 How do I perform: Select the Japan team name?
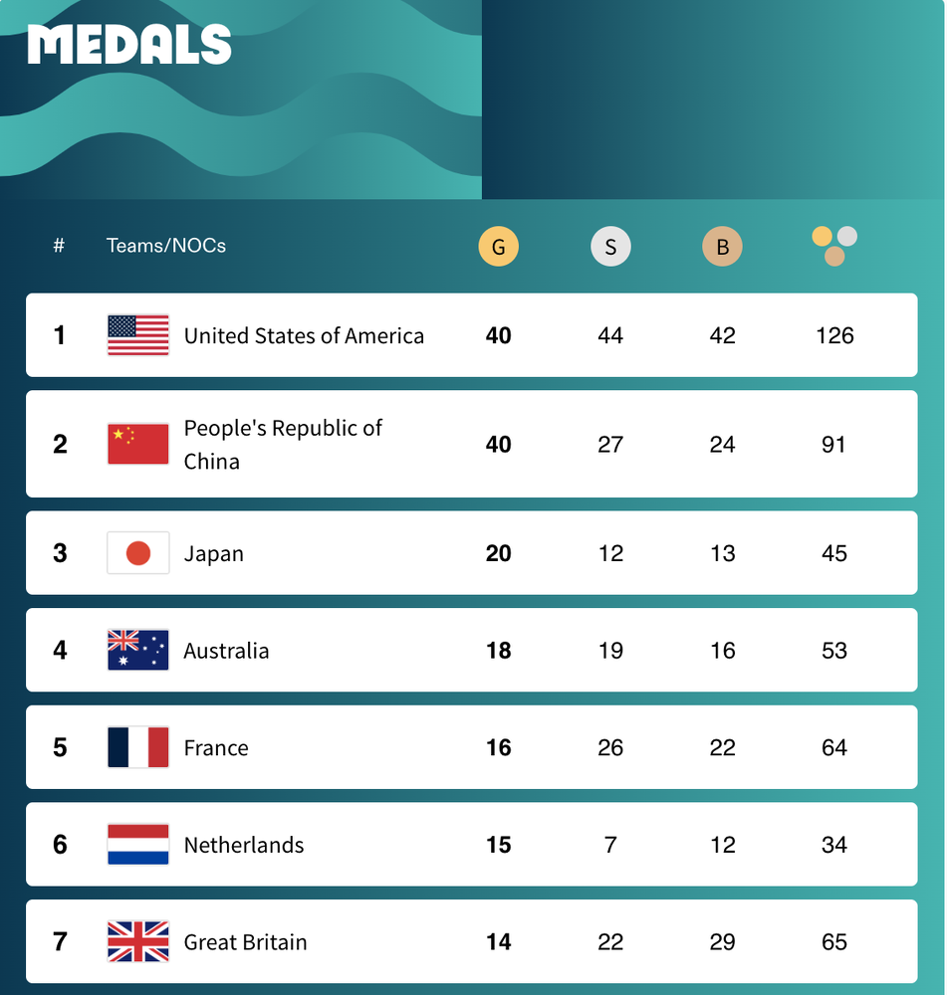click(214, 554)
